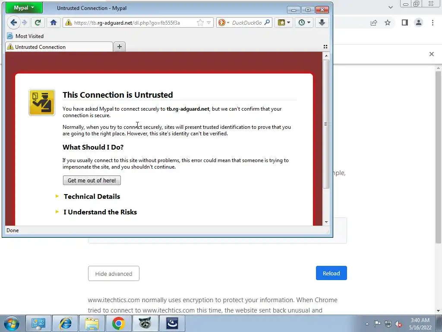This screenshot has height=332, width=442.
Task: Open the last pinned taskbar application icon
Action: pos(172,323)
